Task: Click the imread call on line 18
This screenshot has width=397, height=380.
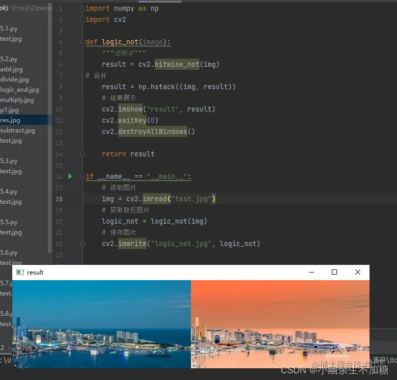Action: point(154,199)
